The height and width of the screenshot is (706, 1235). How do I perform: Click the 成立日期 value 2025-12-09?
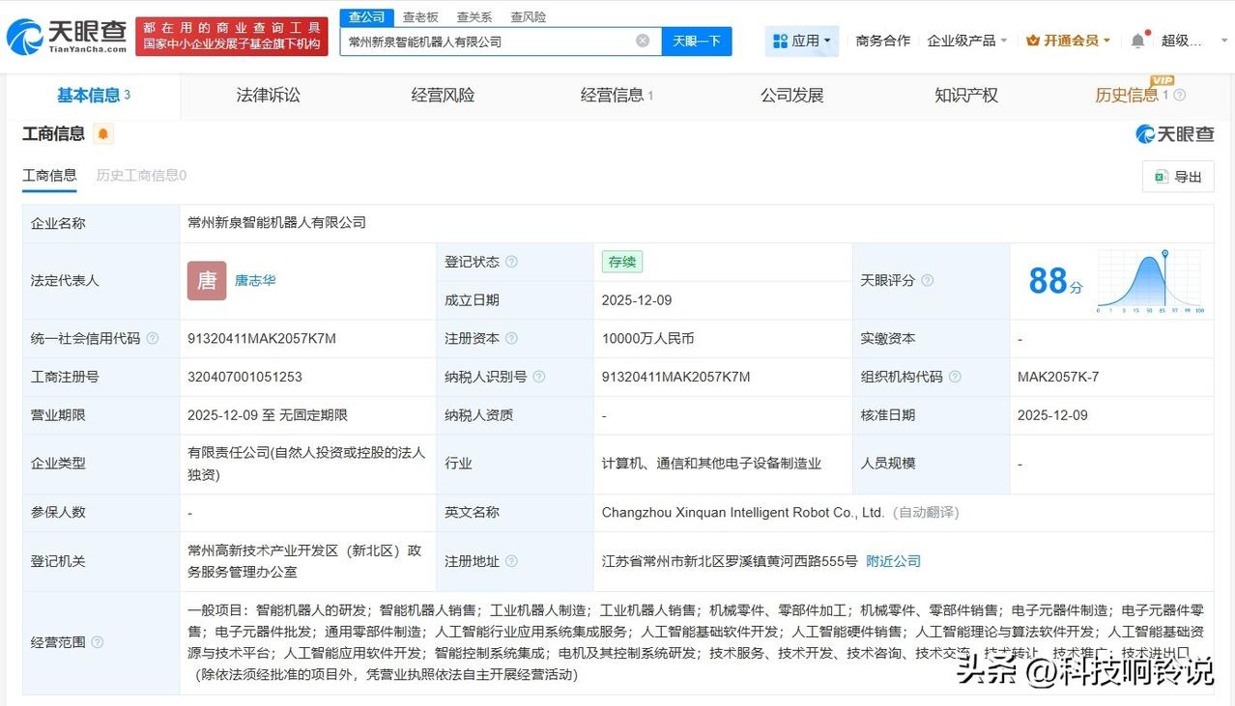[x=636, y=300]
